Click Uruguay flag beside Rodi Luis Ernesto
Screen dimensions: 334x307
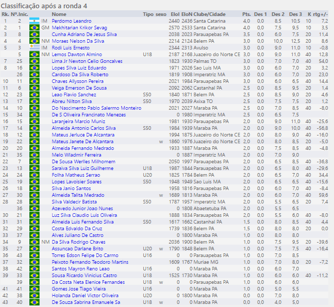[x=35, y=47]
